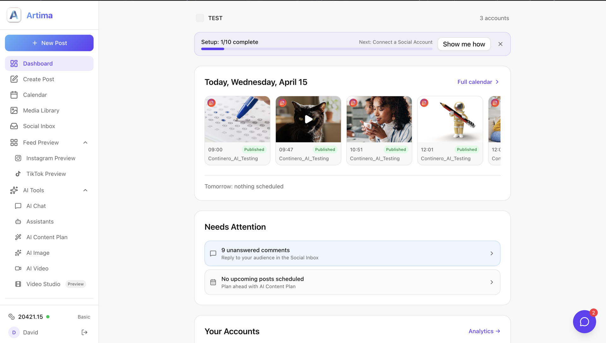Open the Full calendar link

click(478, 82)
